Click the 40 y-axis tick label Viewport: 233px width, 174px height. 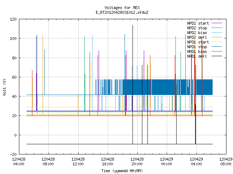click(14, 96)
